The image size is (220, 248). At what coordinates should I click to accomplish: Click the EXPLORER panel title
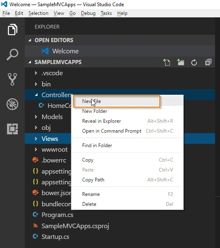(x=47, y=27)
